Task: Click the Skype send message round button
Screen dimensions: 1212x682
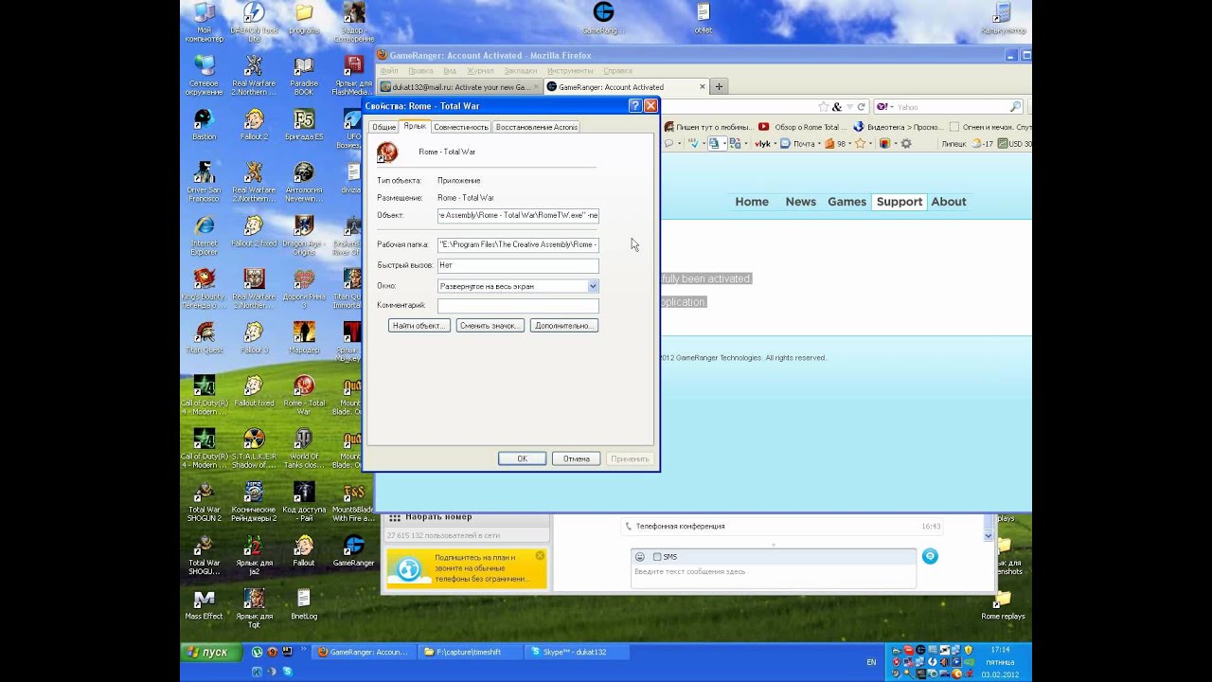Action: 930,556
